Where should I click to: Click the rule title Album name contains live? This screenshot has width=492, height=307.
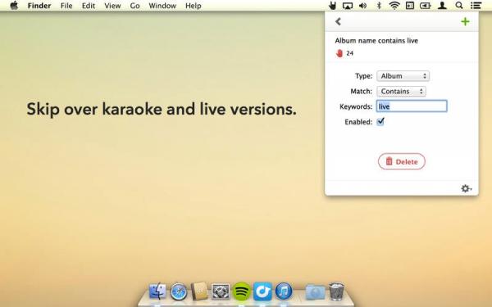coord(376,41)
